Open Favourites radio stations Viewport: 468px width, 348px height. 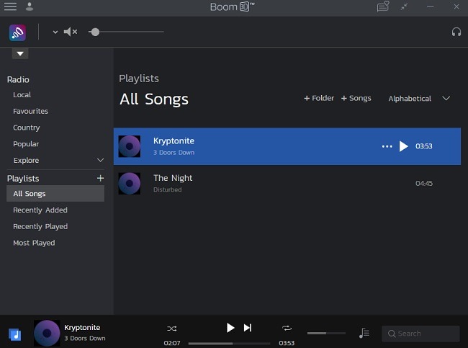[x=31, y=112]
